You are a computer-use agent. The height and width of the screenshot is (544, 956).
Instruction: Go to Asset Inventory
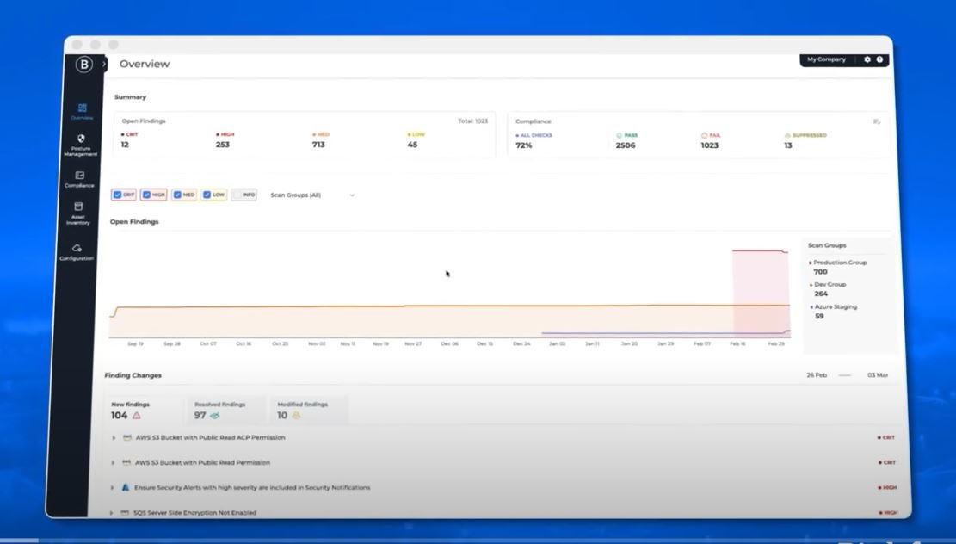pyautogui.click(x=78, y=213)
